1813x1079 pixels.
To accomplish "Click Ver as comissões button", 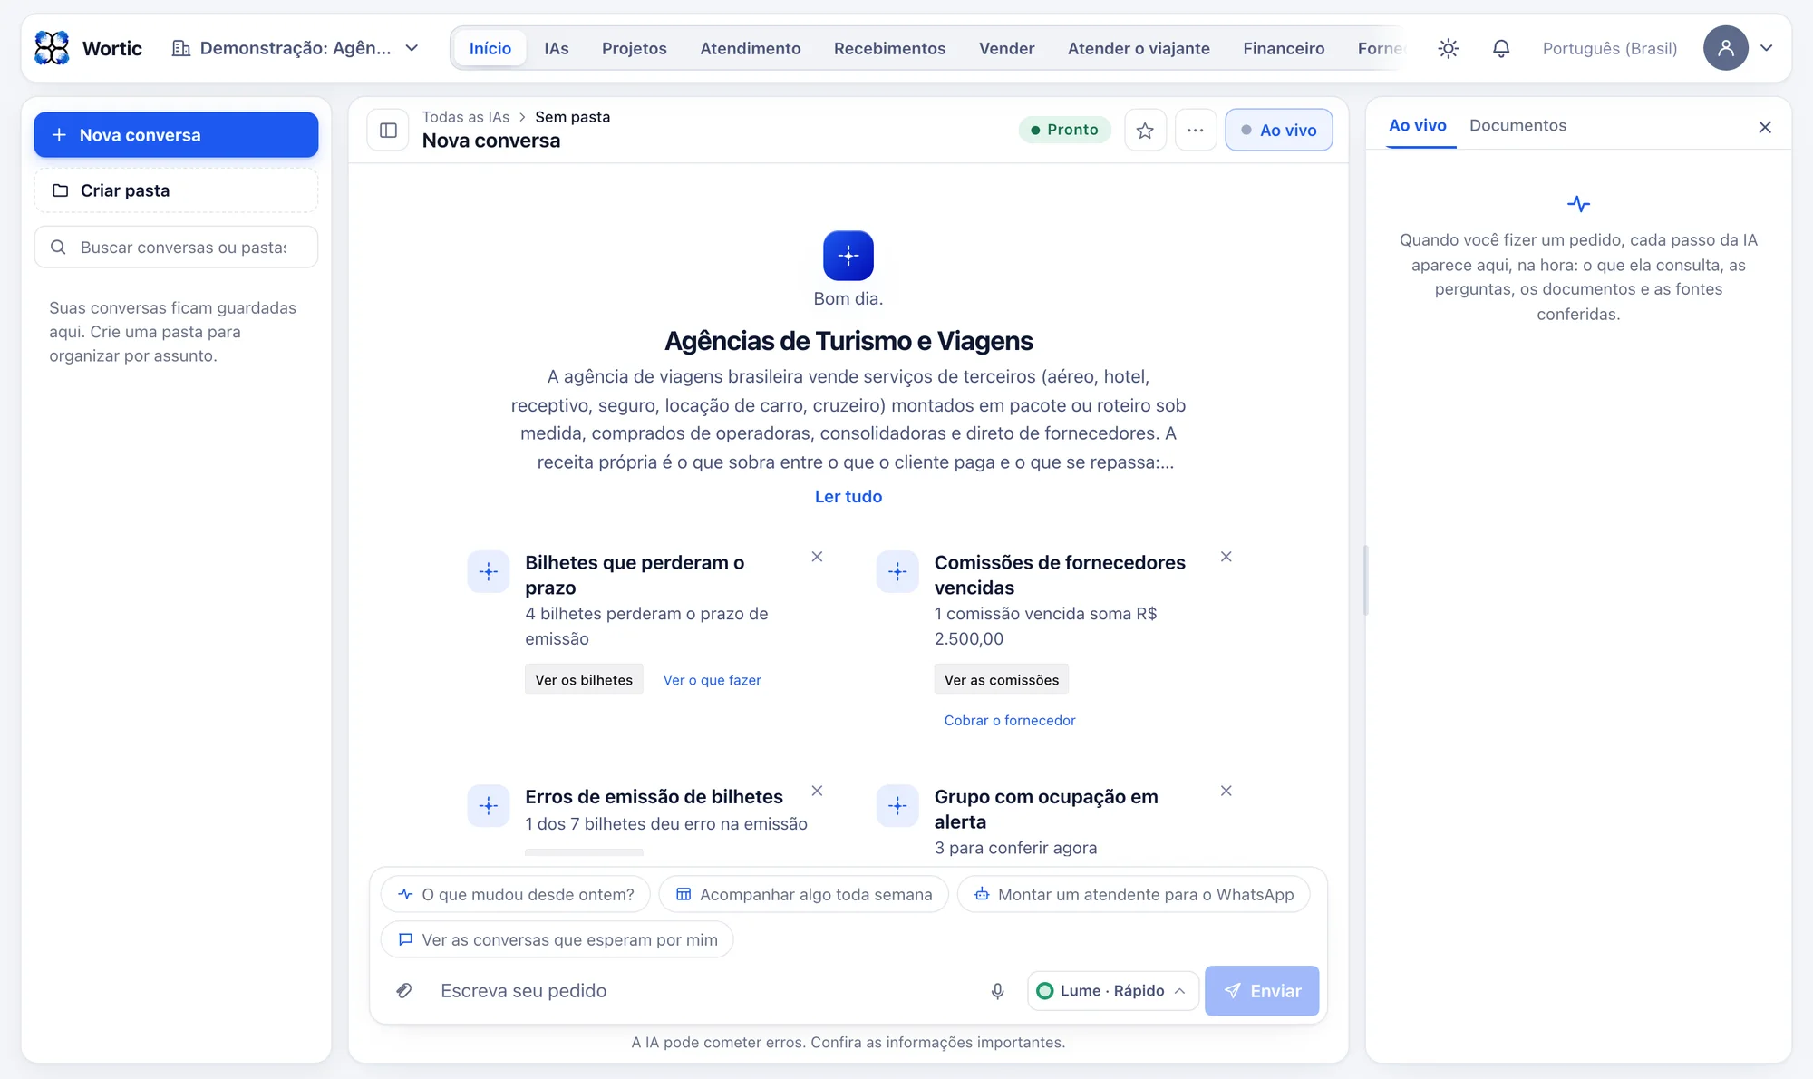I will tap(1002, 680).
